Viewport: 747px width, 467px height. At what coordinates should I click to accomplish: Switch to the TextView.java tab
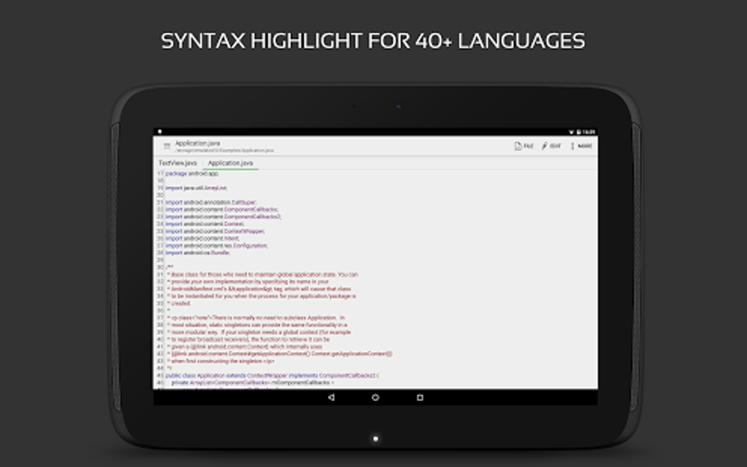point(178,161)
